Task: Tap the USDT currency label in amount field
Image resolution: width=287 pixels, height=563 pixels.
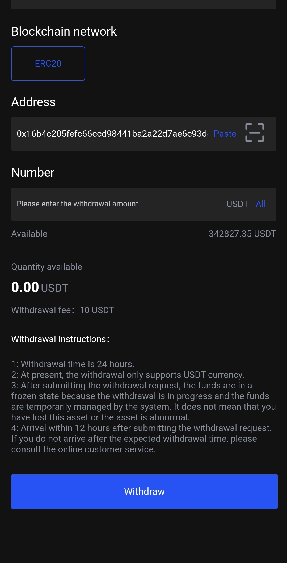Action: (x=237, y=204)
